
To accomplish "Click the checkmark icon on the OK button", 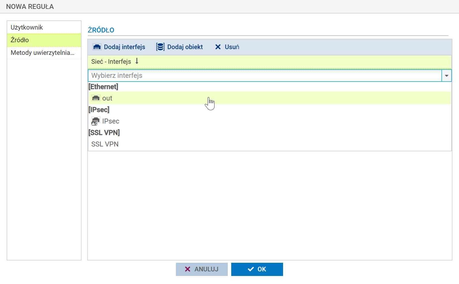I will pos(251,269).
